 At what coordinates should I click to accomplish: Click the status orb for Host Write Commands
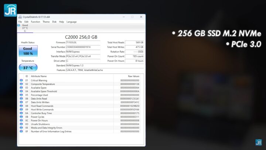coord(21,110)
